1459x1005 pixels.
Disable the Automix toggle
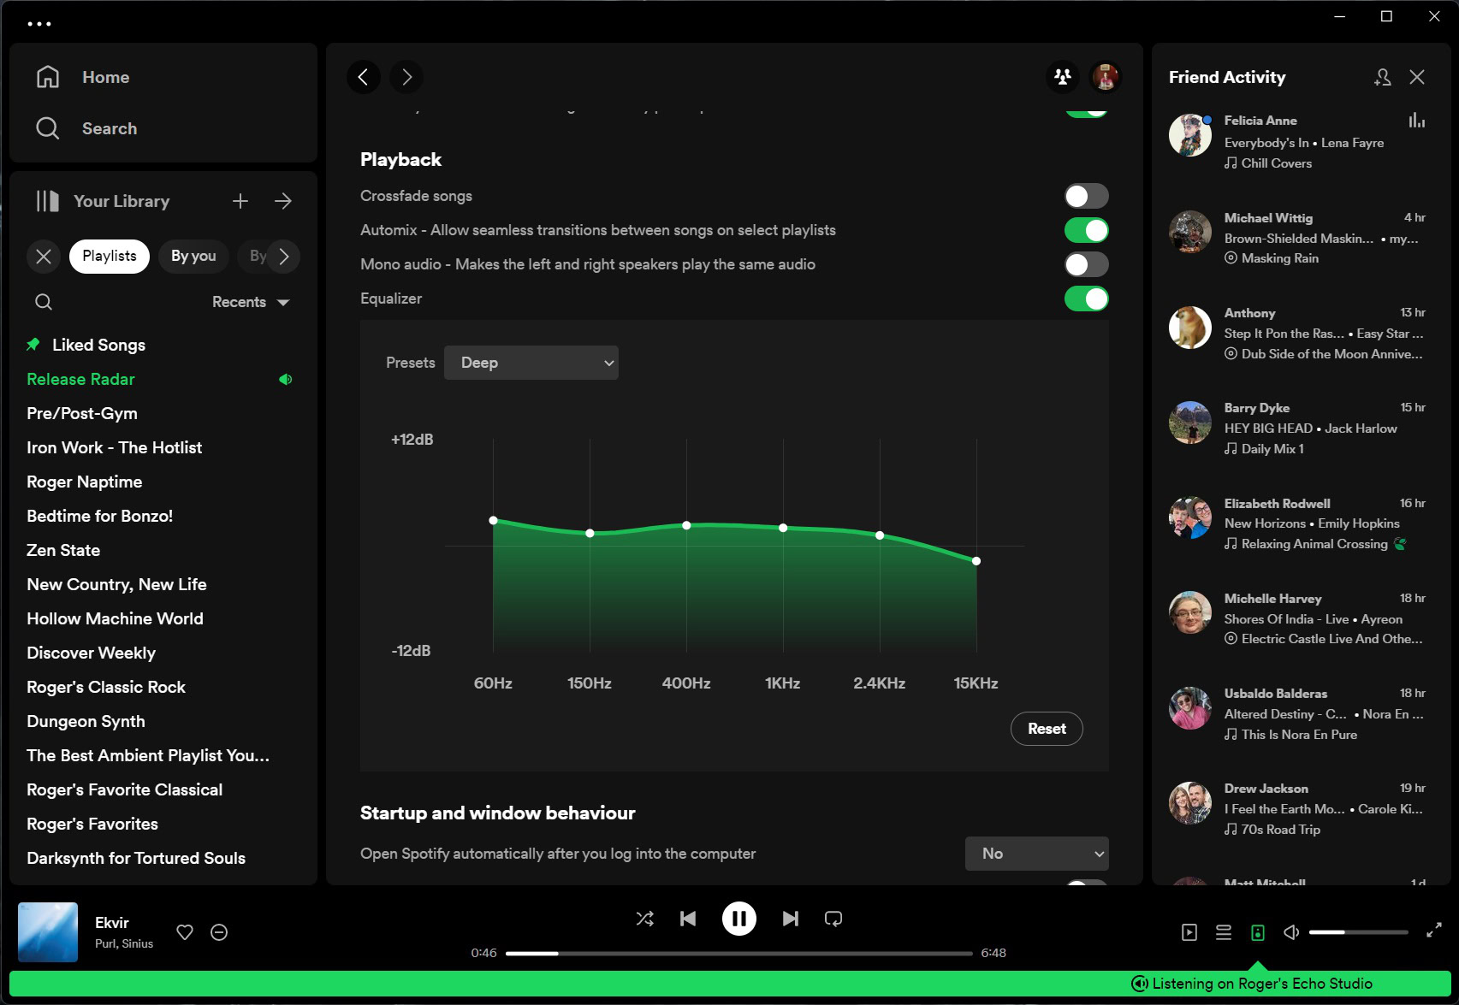click(1087, 230)
